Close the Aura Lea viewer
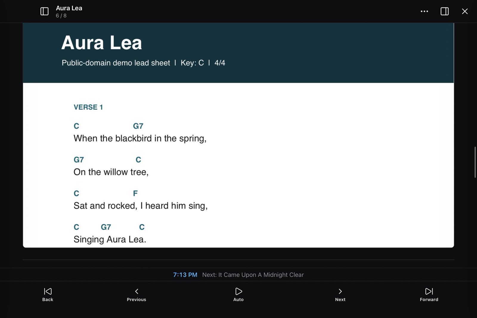This screenshot has width=477, height=318. click(x=465, y=11)
